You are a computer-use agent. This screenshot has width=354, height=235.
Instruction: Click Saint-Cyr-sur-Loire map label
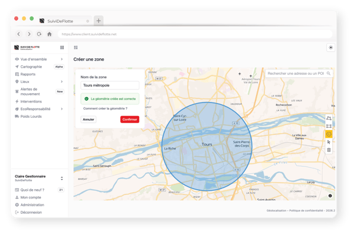pos(180,118)
